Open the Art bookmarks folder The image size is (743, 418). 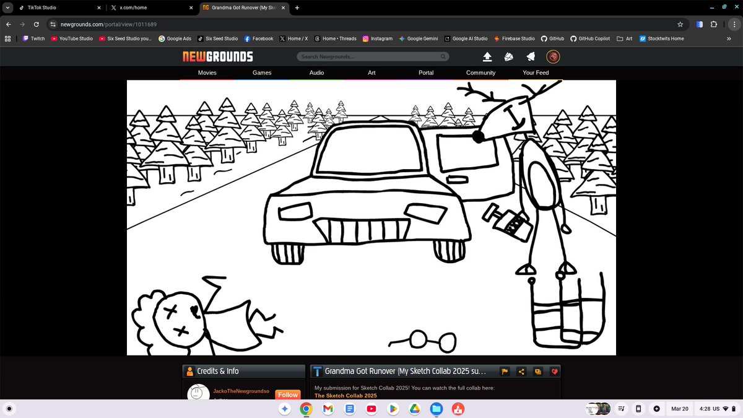(625, 38)
